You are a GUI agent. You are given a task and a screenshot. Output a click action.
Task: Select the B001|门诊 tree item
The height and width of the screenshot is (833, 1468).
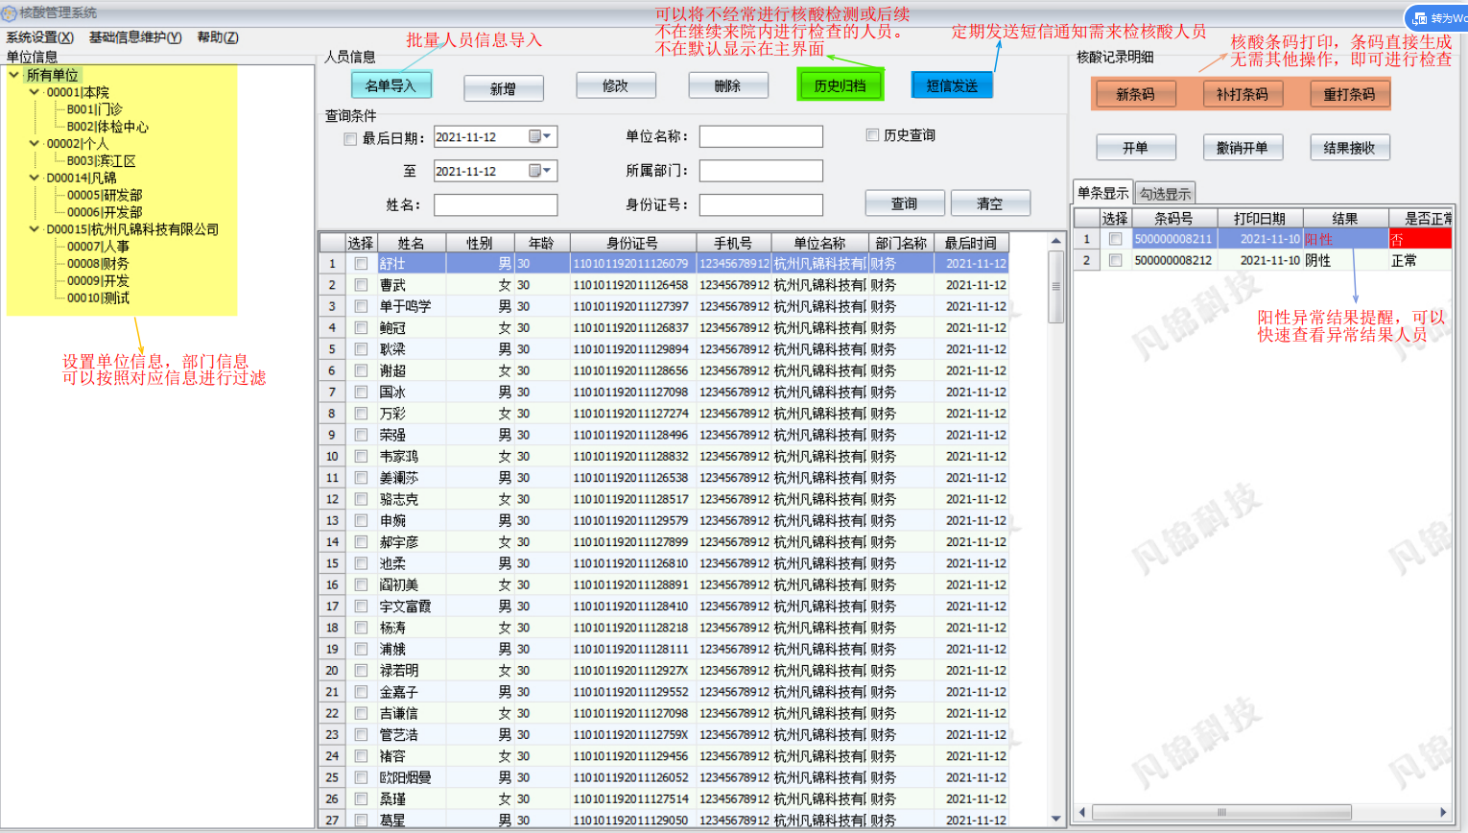click(94, 109)
